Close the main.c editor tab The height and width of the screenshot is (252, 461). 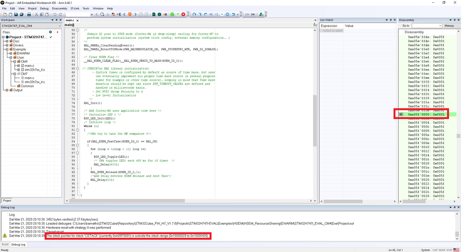pos(78,21)
